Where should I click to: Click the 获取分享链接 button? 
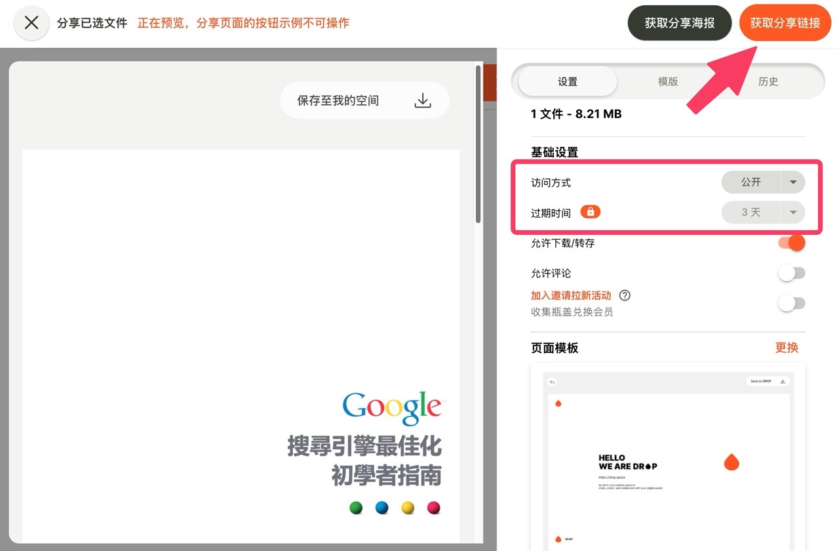(785, 23)
